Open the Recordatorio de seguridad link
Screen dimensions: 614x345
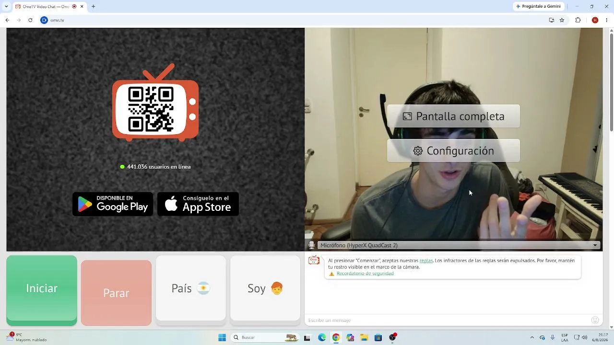[365, 274]
